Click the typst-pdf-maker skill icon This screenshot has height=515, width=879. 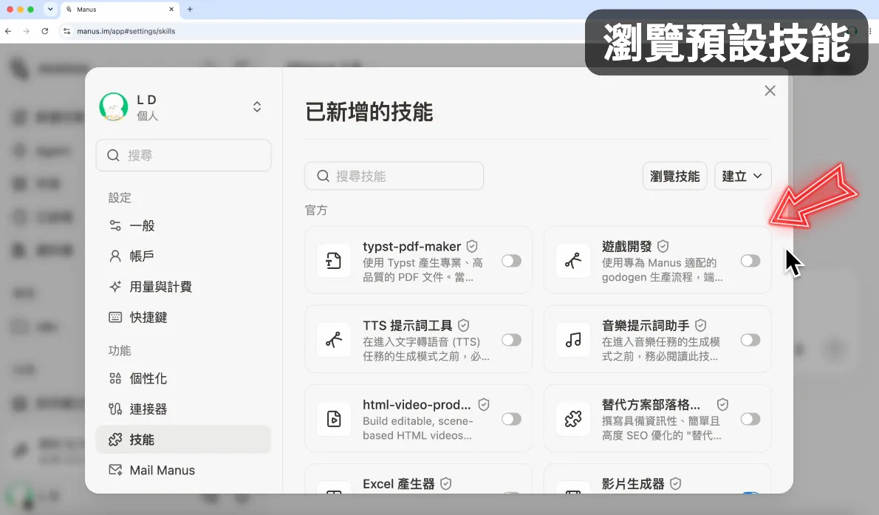coord(334,261)
